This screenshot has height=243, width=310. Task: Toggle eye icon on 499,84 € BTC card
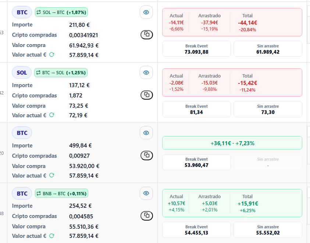[x=146, y=133]
